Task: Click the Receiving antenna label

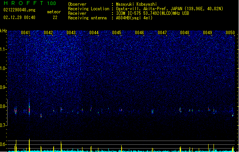Action: (x=87, y=18)
